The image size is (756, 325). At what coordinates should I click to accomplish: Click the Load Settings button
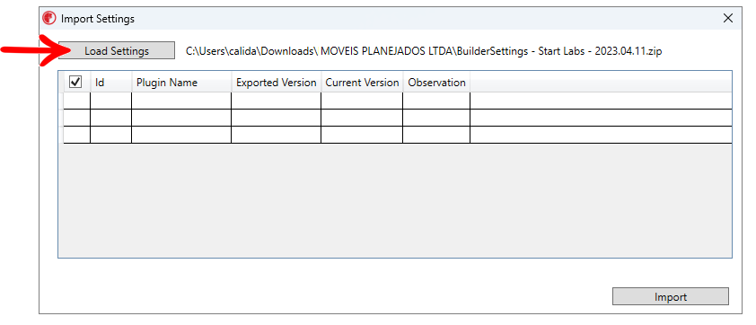coord(117,50)
